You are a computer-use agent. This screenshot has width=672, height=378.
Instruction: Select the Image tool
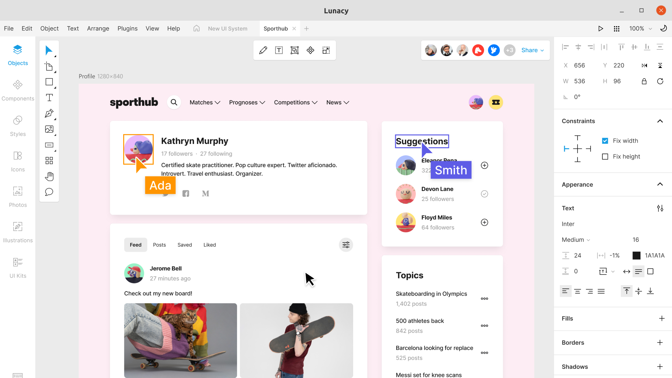tap(49, 129)
